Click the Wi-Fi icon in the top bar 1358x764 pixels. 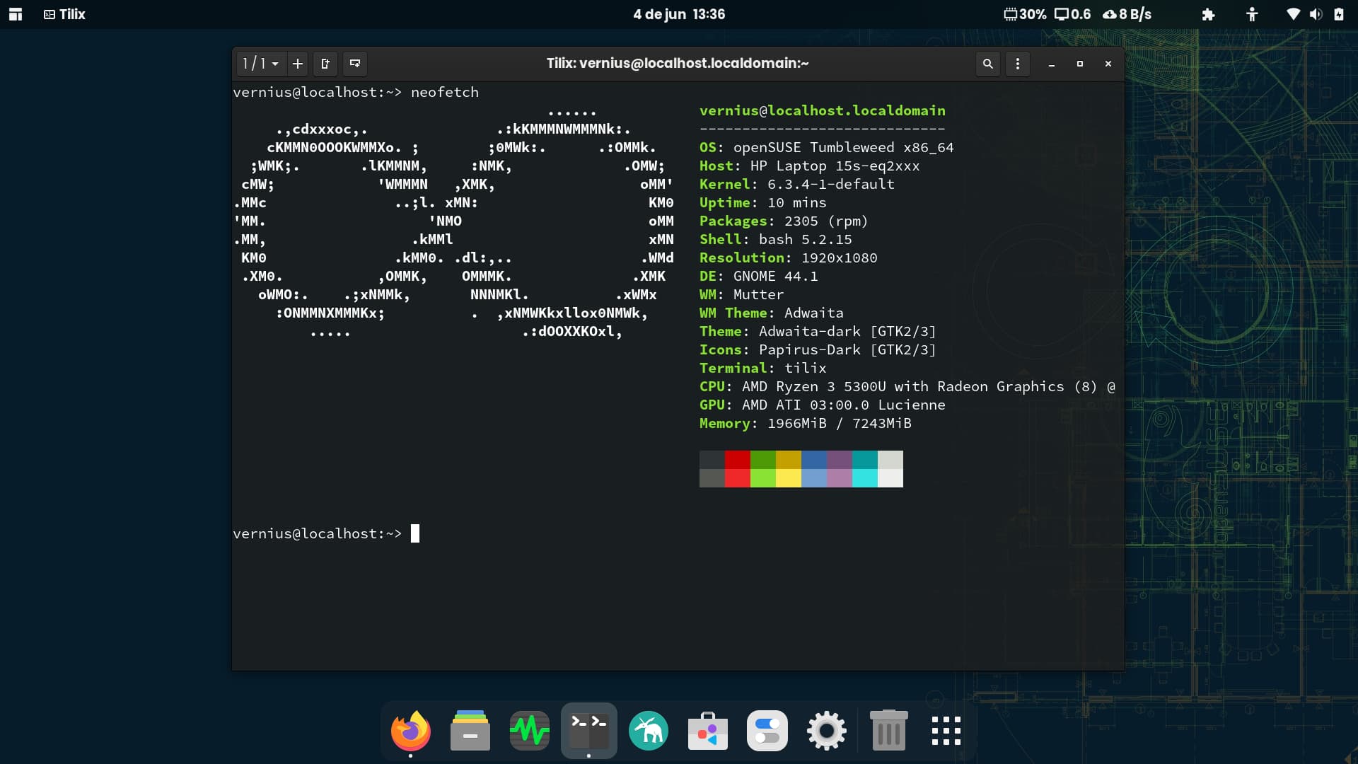pos(1294,14)
